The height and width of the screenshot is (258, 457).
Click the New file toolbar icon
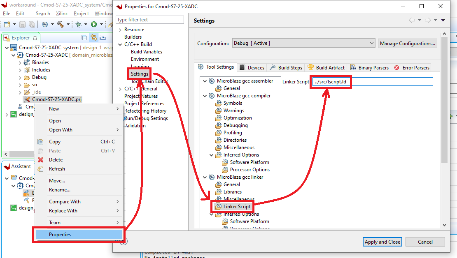(7, 24)
